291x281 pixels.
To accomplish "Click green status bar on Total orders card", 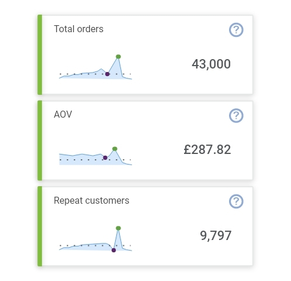I will (x=40, y=54).
